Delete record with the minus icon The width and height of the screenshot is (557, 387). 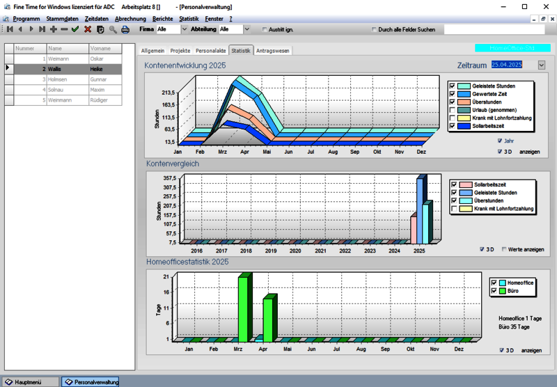tap(64, 29)
